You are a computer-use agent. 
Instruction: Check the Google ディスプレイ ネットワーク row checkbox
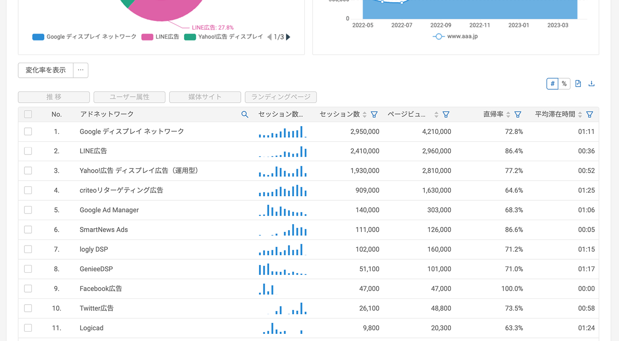pos(28,131)
